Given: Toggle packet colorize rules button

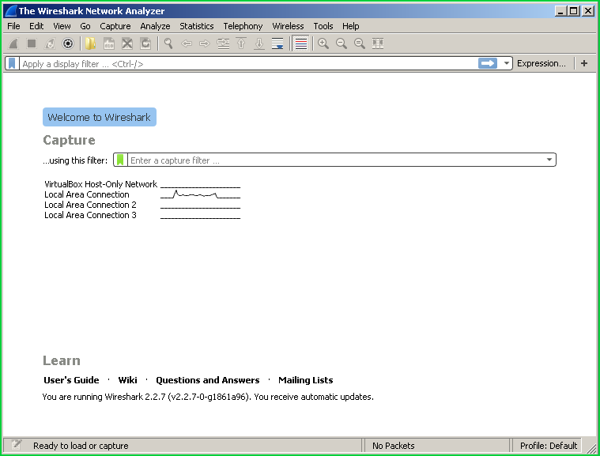Looking at the screenshot, I should pos(300,43).
